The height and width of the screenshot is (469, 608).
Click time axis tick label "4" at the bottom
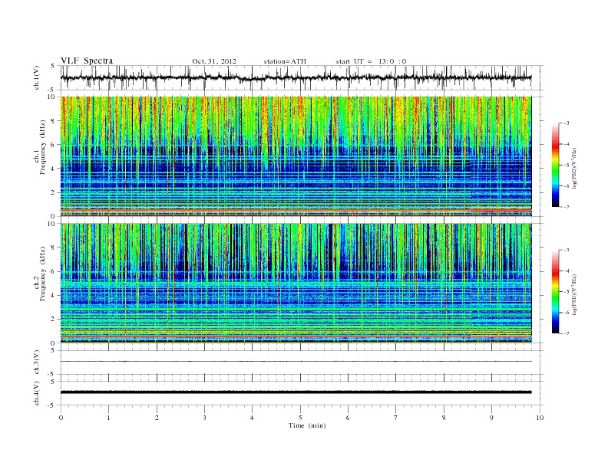252,418
